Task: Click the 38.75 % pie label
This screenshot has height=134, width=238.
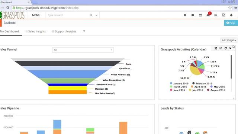Action: pos(184,78)
